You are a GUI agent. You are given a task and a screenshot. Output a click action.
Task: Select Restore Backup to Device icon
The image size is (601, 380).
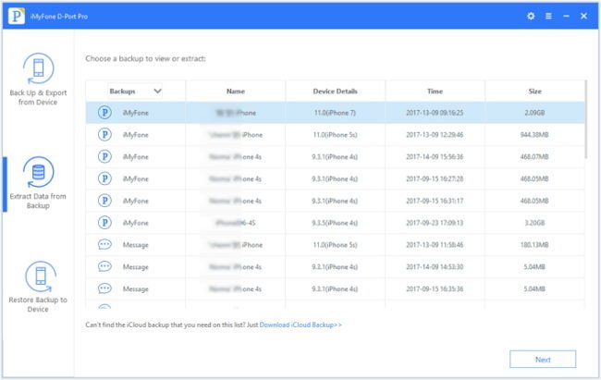pos(41,276)
